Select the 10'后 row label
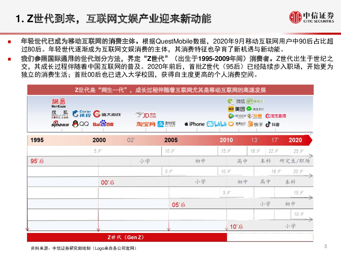This screenshot has height=256, width=341. 236,227
